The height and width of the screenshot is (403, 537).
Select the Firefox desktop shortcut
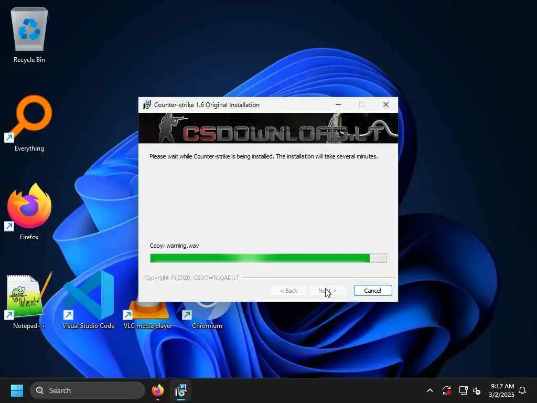[x=29, y=211]
